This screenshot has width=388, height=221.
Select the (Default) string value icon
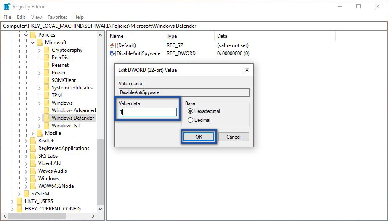(112, 45)
